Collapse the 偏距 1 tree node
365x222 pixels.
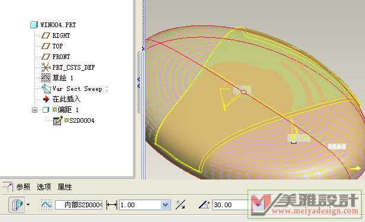pos(34,110)
